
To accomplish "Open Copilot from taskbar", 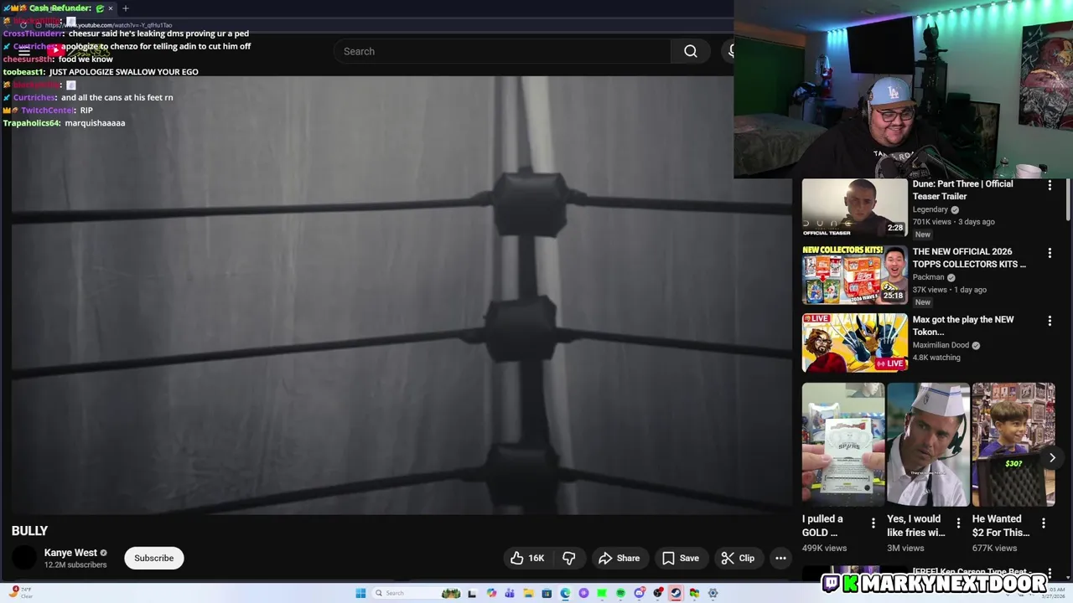I will (x=491, y=593).
